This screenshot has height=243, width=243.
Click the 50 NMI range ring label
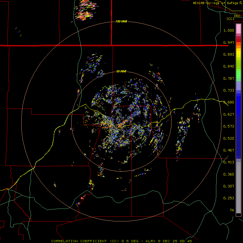[121, 72]
